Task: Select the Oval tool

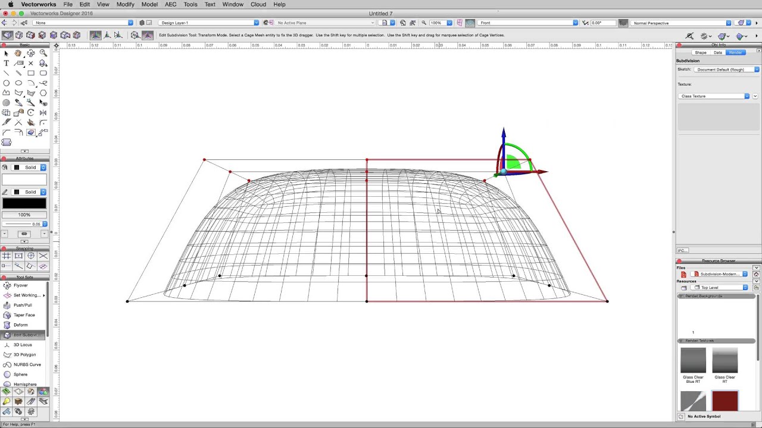Action: tap(18, 83)
